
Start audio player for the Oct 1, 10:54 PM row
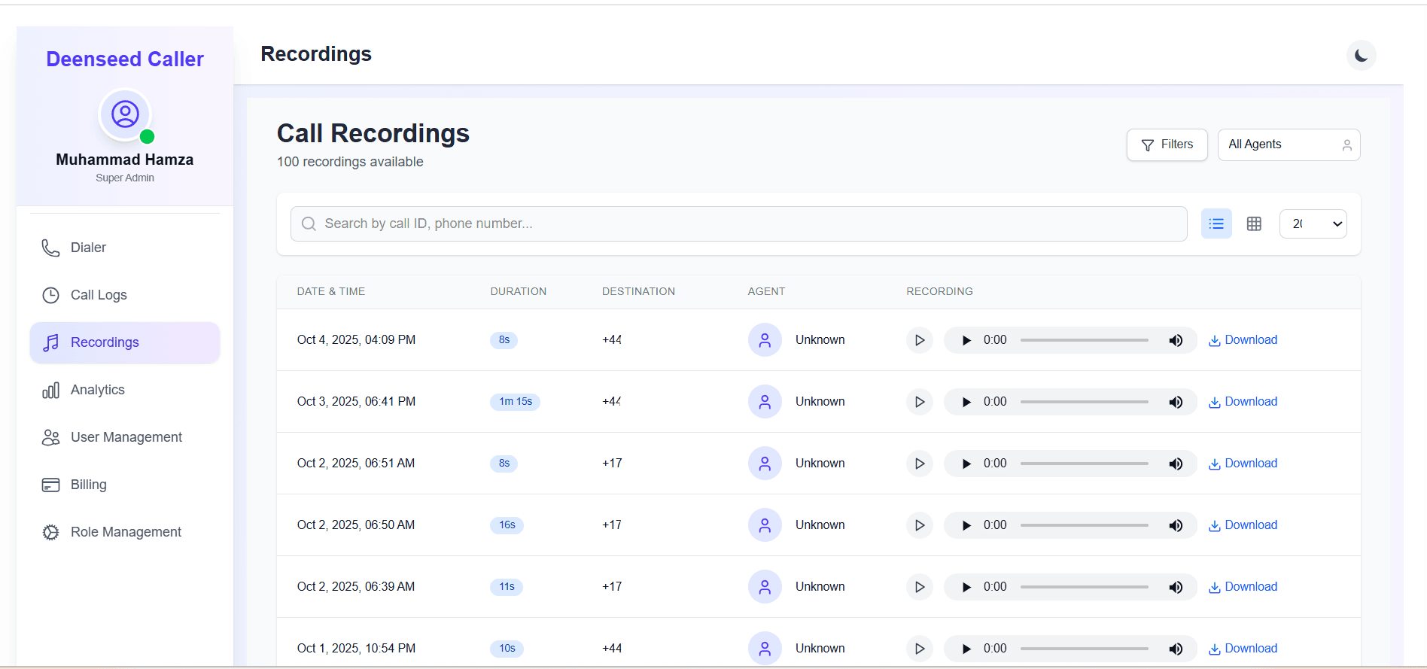966,649
